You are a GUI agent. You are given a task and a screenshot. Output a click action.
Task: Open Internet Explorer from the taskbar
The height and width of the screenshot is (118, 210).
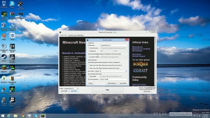tap(9, 116)
